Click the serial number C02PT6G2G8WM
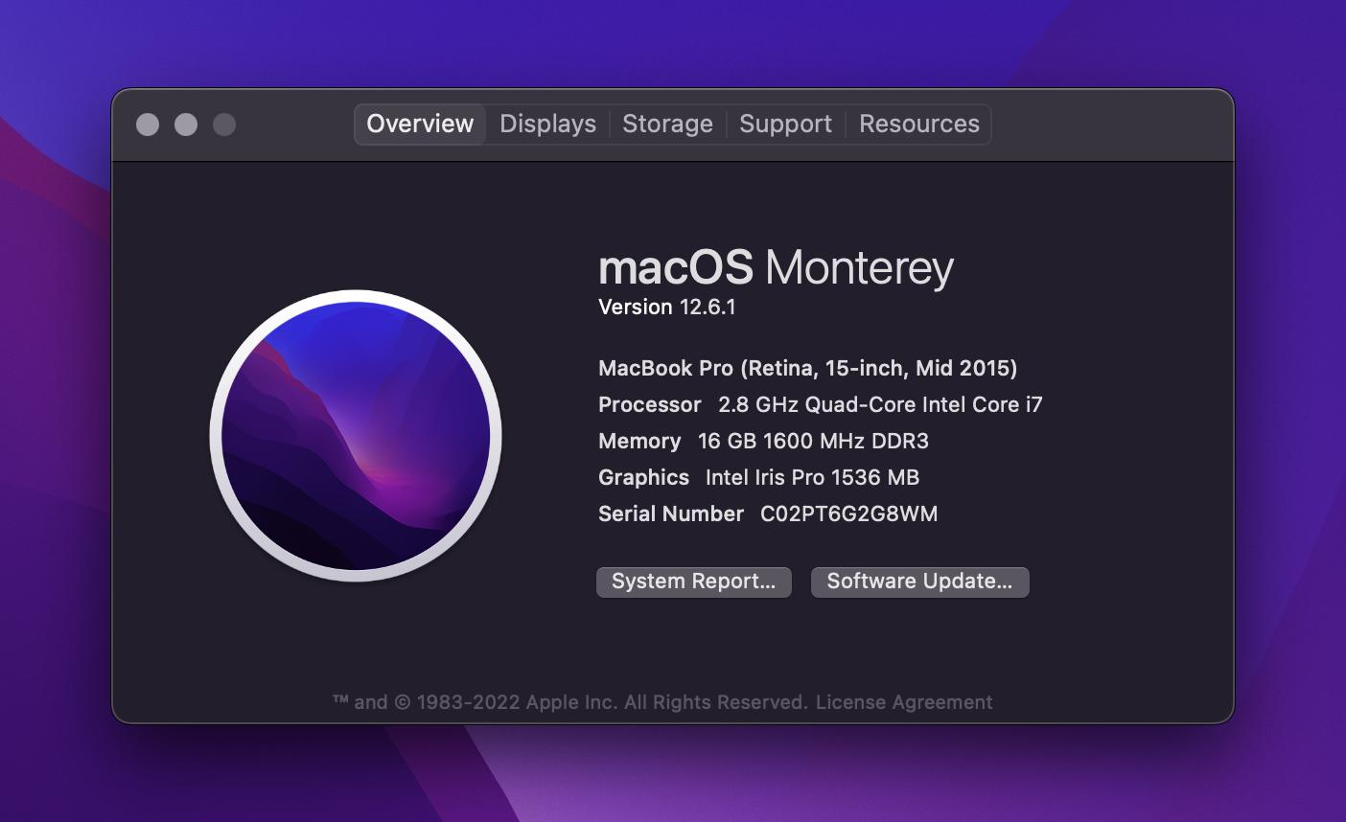Viewport: 1346px width, 822px height. [x=848, y=514]
